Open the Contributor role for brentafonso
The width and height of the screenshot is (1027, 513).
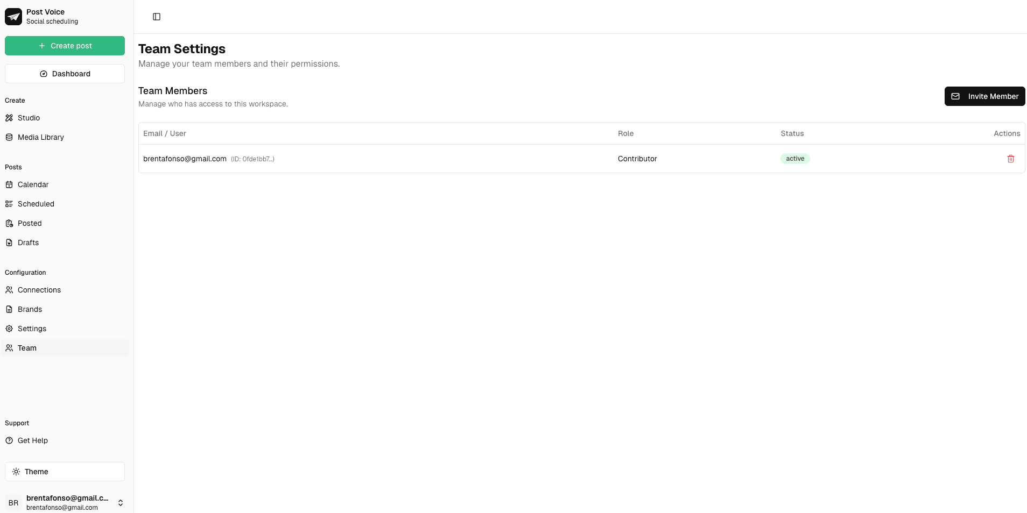[x=637, y=159]
